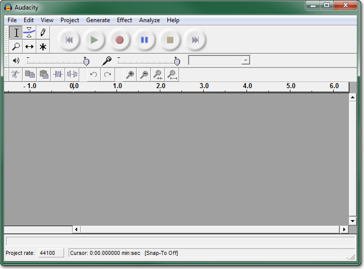Click the green Play button
The width and height of the screenshot is (364, 269).
click(94, 40)
